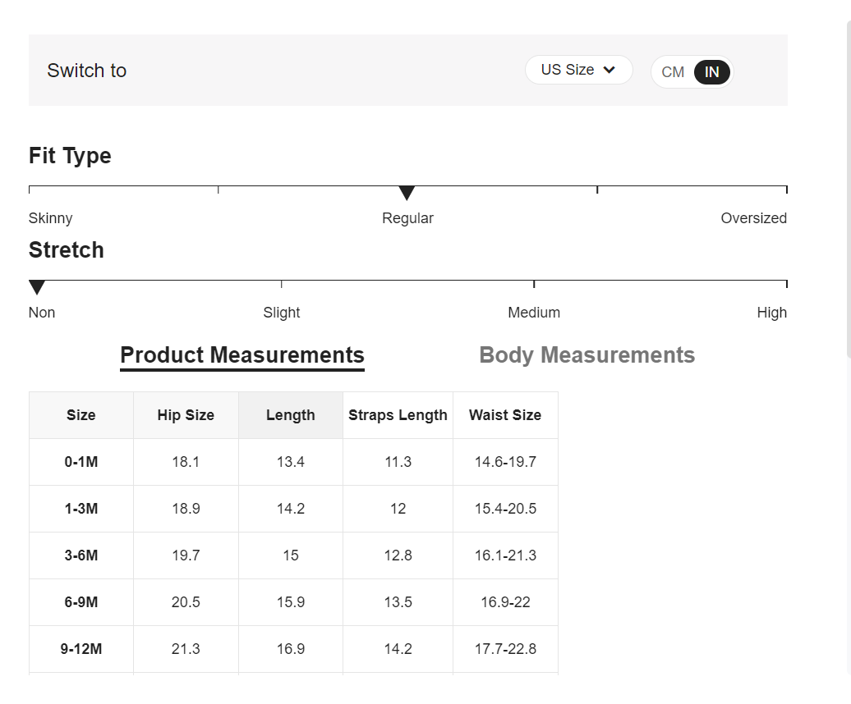Click the Skinny fit label
Image resolution: width=851 pixels, height=704 pixels.
point(51,218)
